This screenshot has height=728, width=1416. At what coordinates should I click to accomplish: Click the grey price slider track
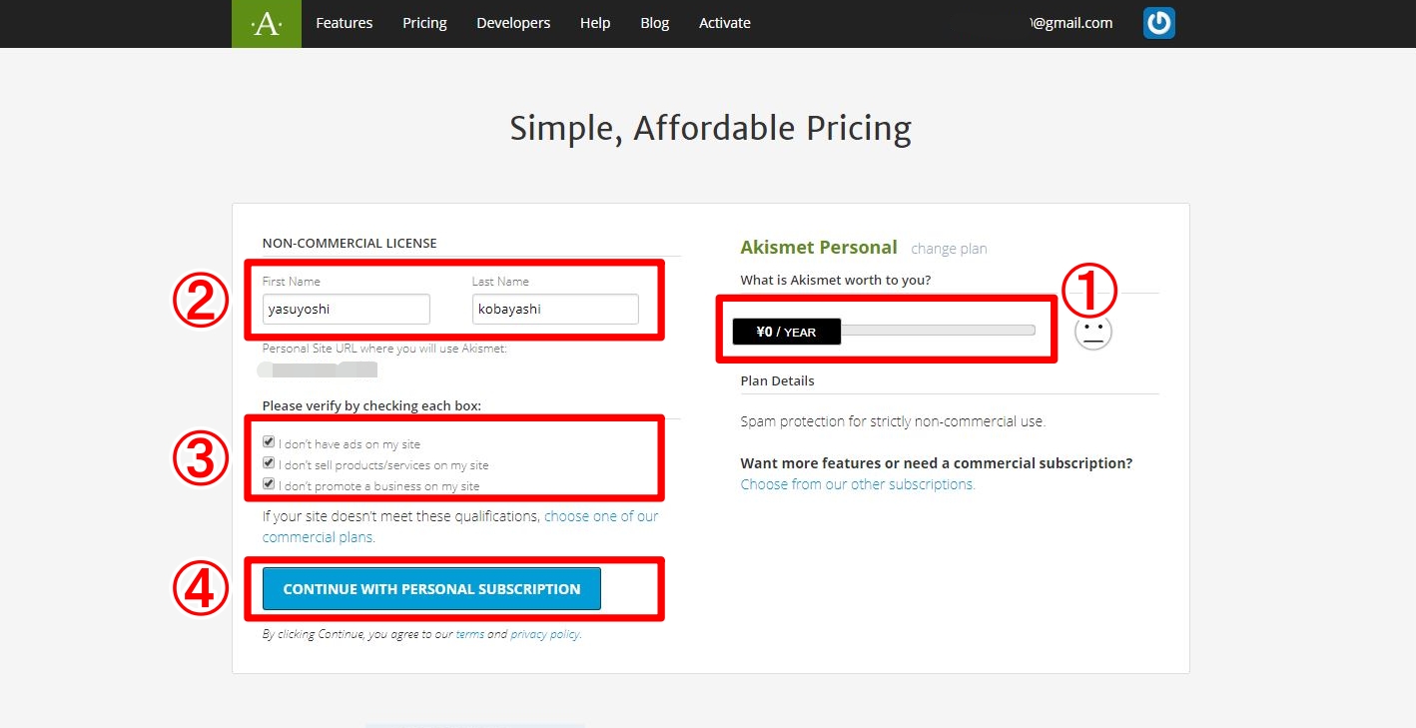938,331
